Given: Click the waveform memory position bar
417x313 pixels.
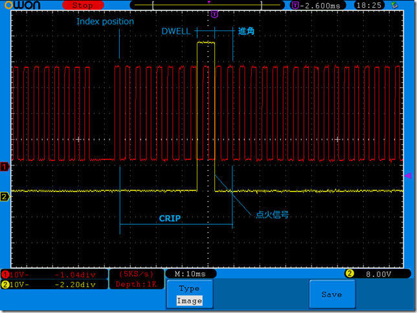Looking at the screenshot, I should (x=207, y=5).
